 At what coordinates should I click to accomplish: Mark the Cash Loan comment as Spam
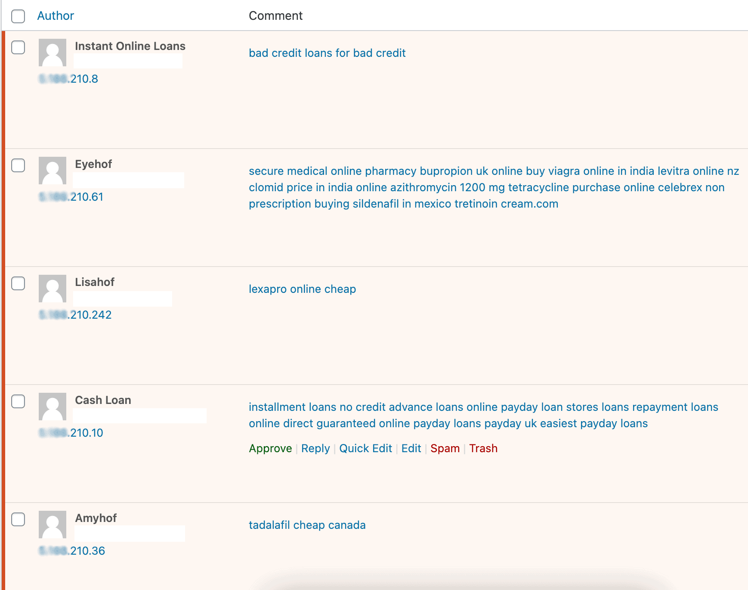tap(445, 448)
